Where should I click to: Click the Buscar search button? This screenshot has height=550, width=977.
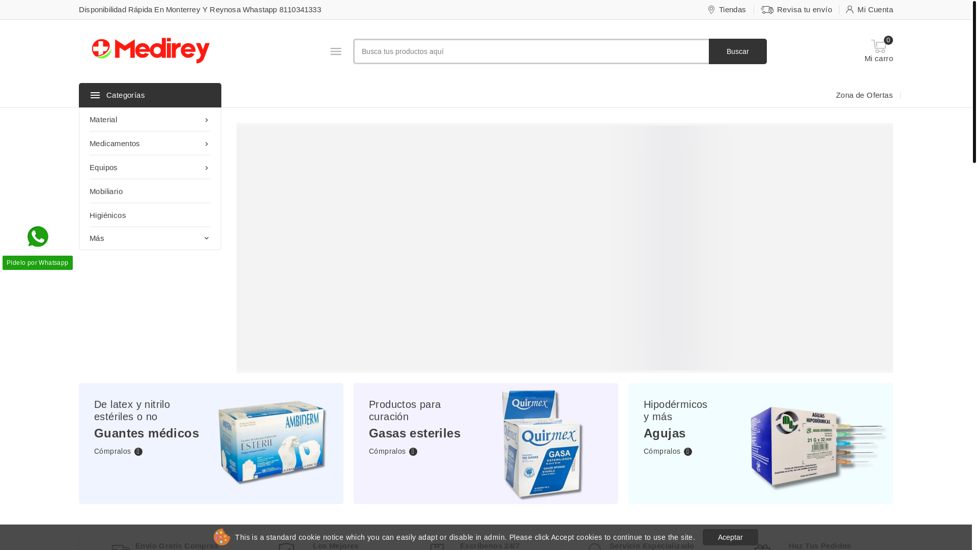(x=737, y=51)
